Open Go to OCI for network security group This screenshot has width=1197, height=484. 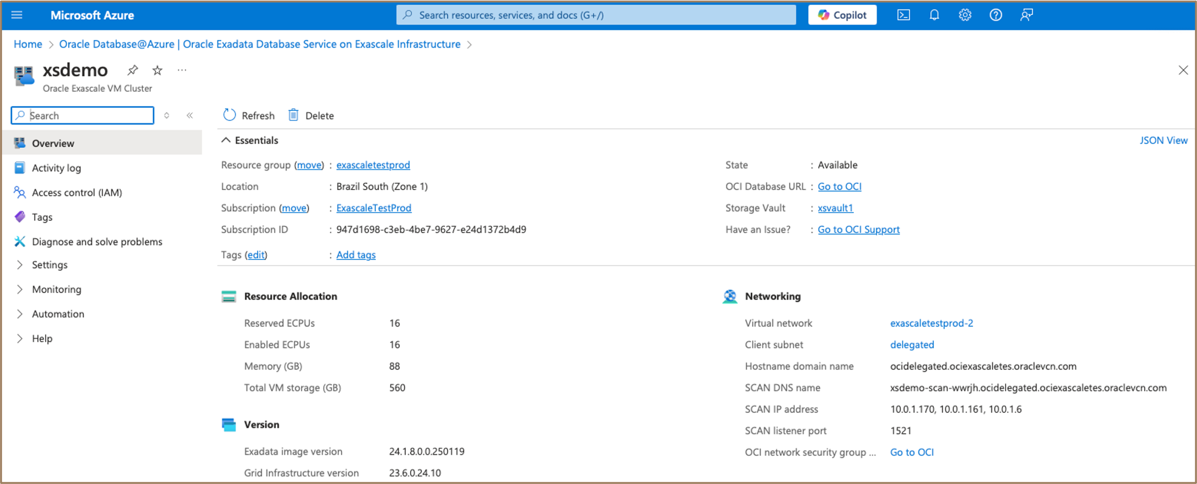(912, 452)
